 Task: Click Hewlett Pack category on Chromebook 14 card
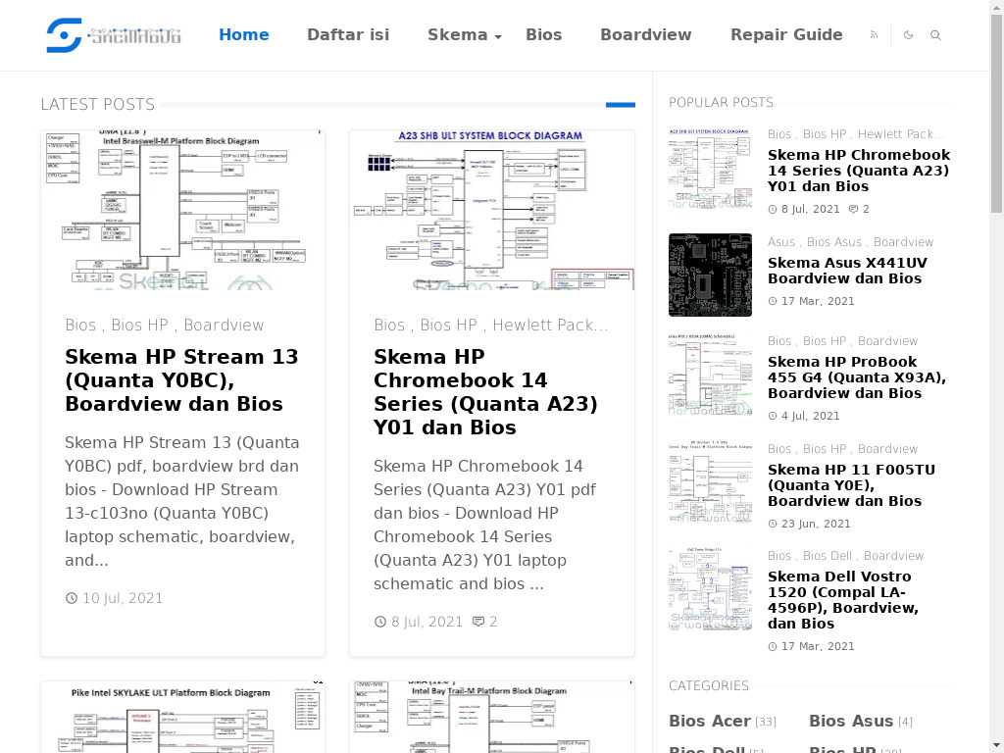[550, 326]
